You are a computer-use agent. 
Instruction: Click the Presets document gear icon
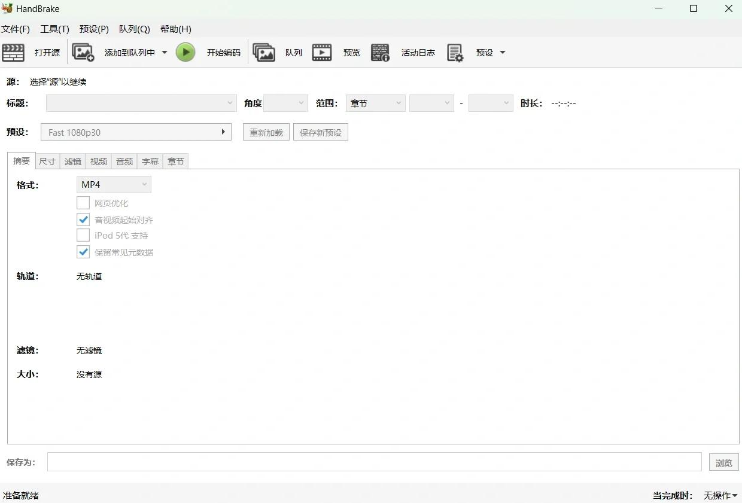pos(455,53)
